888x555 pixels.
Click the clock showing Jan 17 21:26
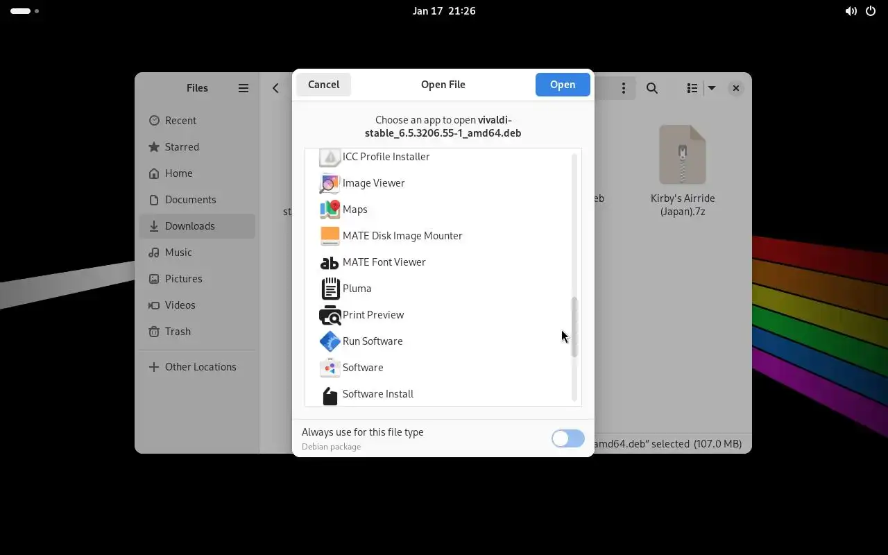click(x=444, y=11)
